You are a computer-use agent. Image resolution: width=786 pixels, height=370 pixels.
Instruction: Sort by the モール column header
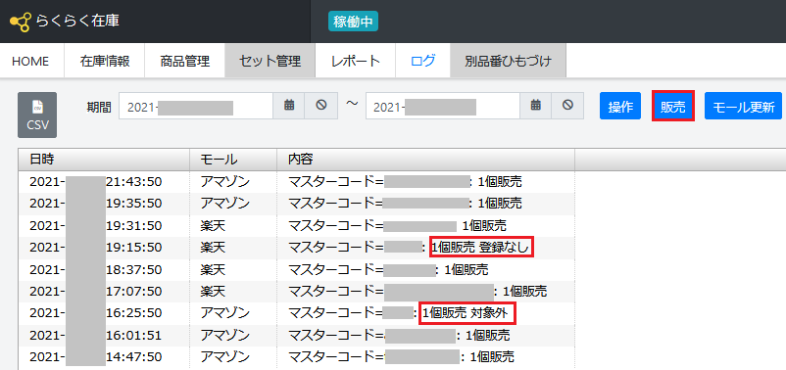pos(233,160)
